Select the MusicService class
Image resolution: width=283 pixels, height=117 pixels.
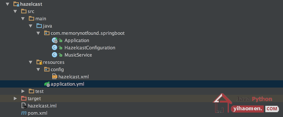[x=78, y=55]
